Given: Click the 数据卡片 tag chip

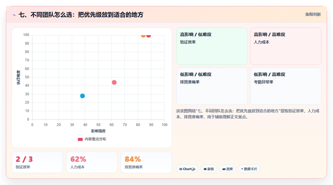Looking at the screenshot, I should coord(249,169).
